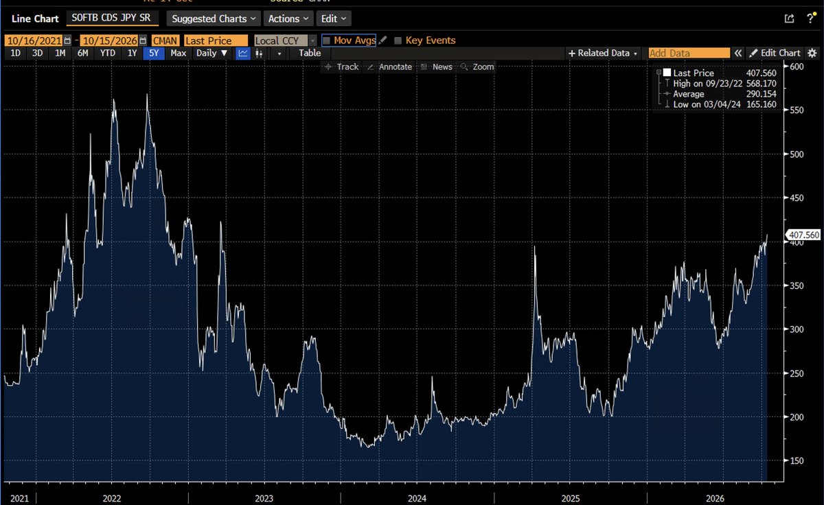
Task: Activate the Track crosshair tool
Action: (x=341, y=67)
